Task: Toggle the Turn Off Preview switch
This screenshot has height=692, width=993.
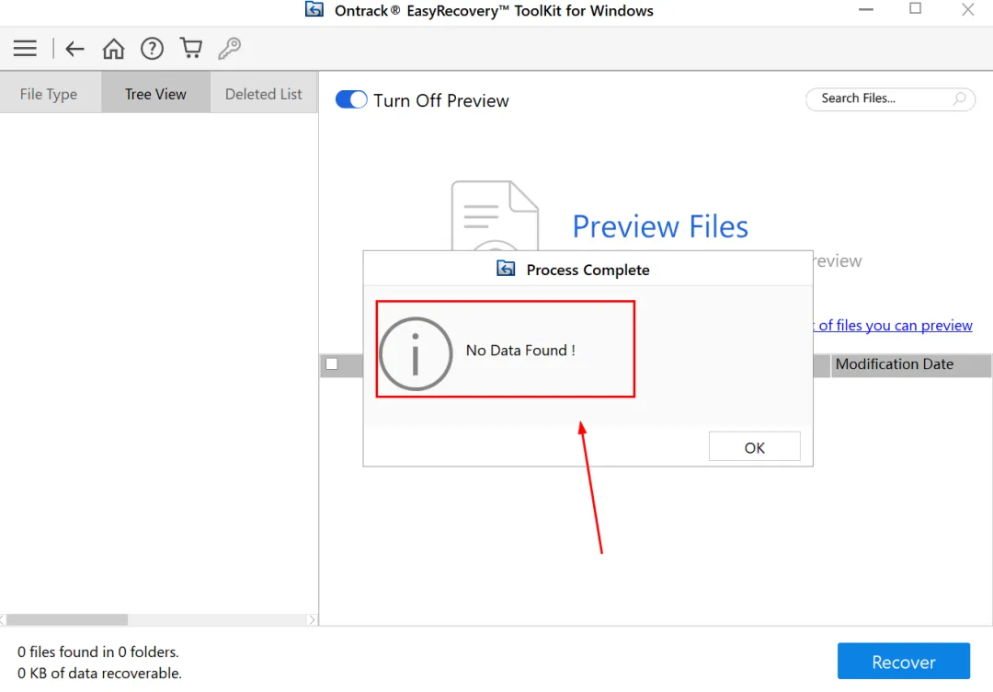Action: (x=351, y=99)
